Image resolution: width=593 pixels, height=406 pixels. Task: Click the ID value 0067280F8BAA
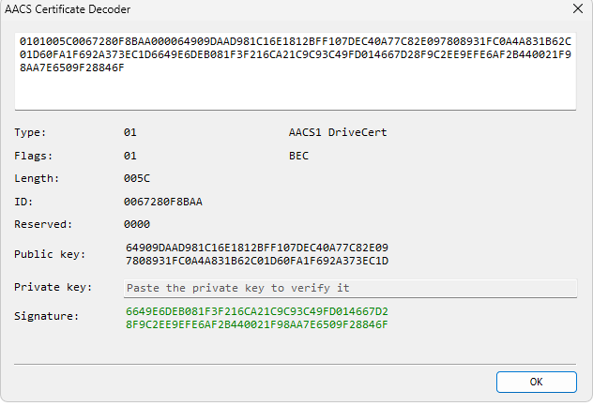point(162,202)
